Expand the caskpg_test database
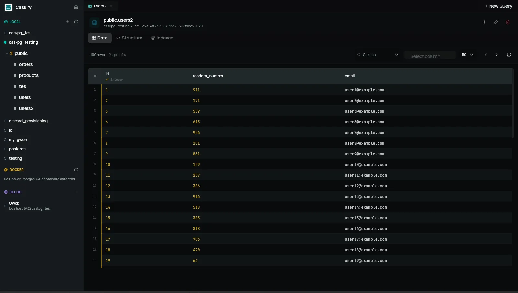Image resolution: width=518 pixels, height=293 pixels. [20, 33]
